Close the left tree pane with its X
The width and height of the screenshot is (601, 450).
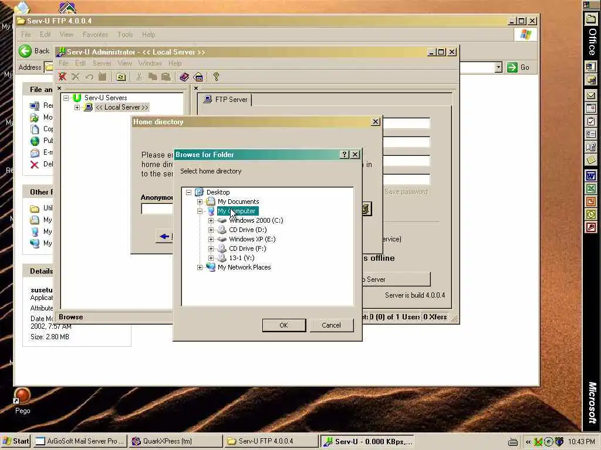(x=59, y=88)
